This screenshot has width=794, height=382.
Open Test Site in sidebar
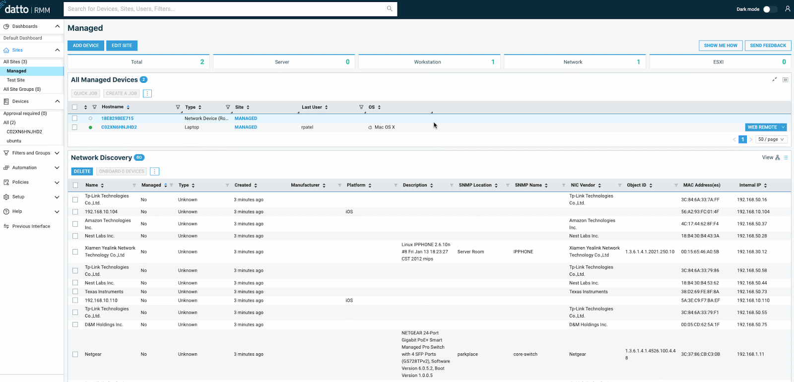[16, 80]
